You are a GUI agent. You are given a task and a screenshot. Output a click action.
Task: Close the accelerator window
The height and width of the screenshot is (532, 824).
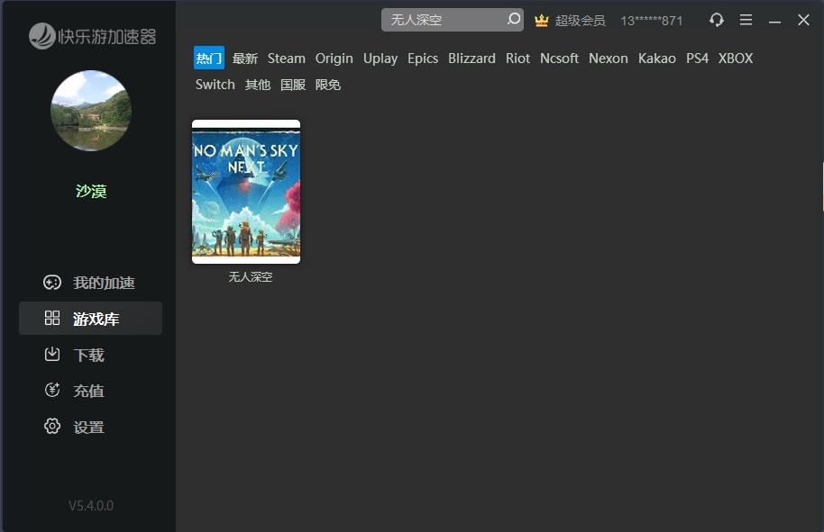(x=803, y=20)
